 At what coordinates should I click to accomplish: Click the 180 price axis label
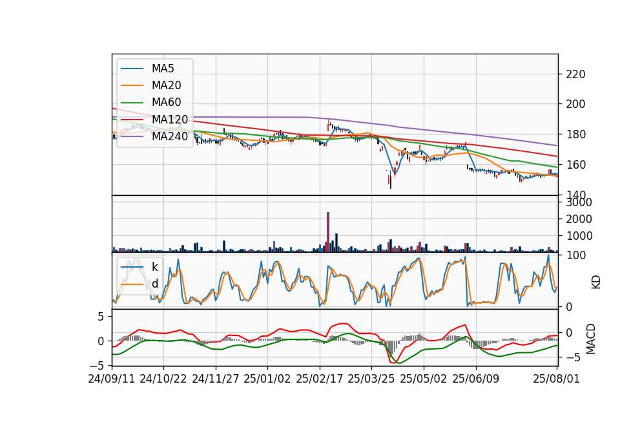[x=575, y=134]
